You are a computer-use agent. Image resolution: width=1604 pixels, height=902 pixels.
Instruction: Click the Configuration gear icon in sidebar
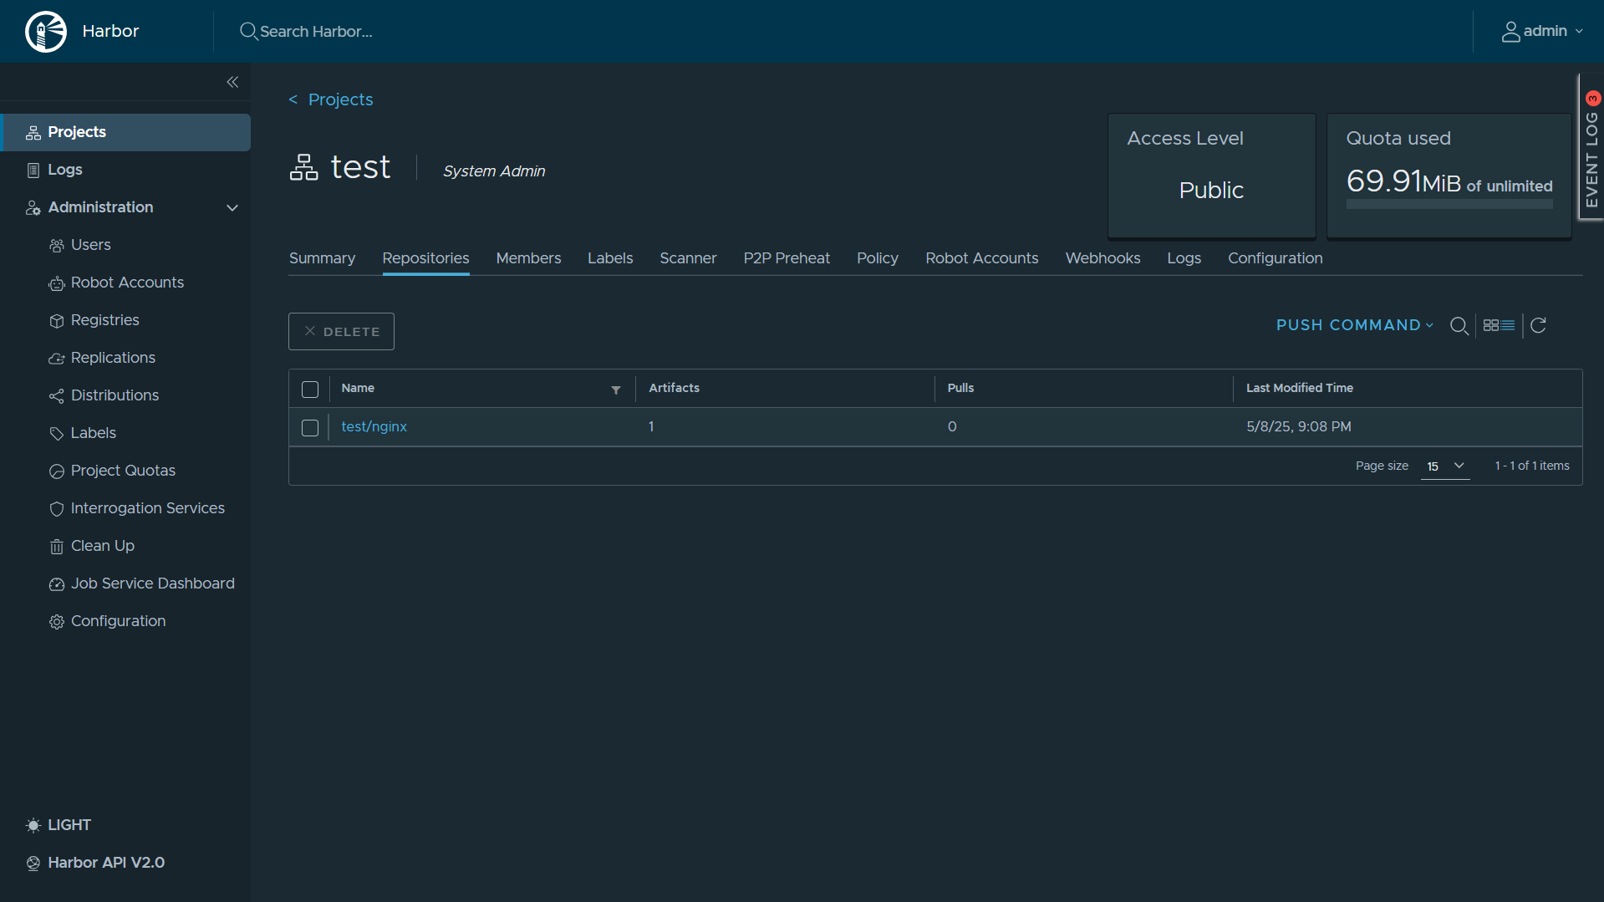pos(57,622)
